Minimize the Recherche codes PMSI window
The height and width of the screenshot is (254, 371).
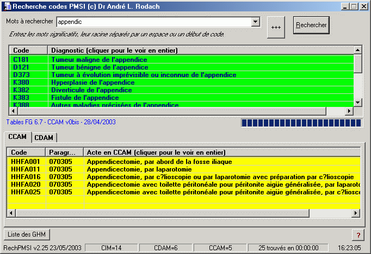point(345,7)
